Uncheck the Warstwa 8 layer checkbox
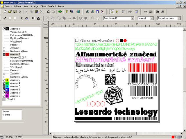The height and width of the screenshot is (139, 186). click(4, 96)
